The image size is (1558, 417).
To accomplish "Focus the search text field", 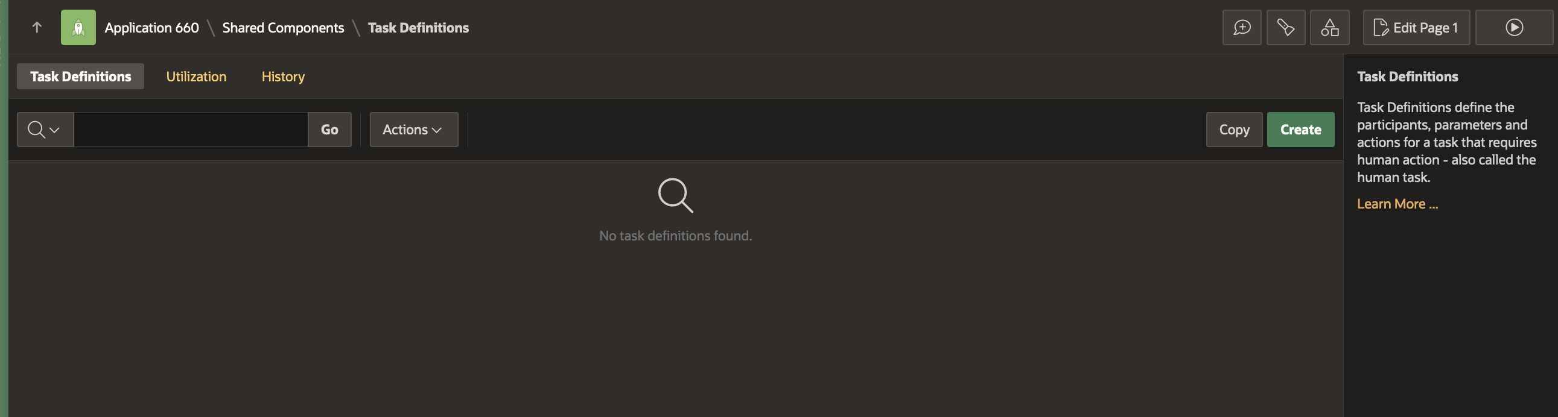I will [191, 130].
